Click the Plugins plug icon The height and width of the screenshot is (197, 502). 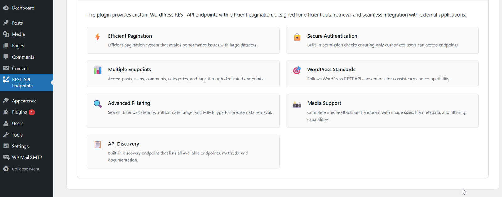click(x=6, y=112)
